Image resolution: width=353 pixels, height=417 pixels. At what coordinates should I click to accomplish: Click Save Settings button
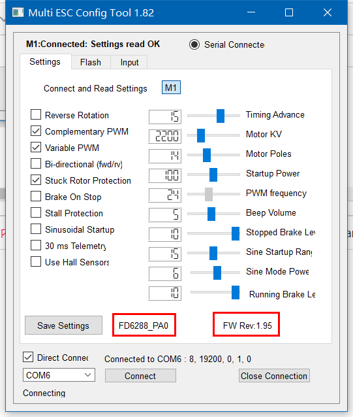63,325
